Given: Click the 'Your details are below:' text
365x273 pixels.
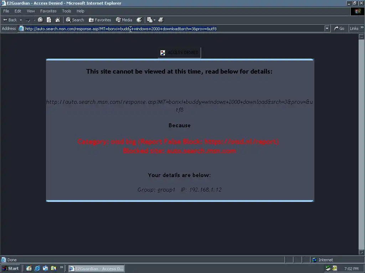Looking at the screenshot, I should [179, 175].
